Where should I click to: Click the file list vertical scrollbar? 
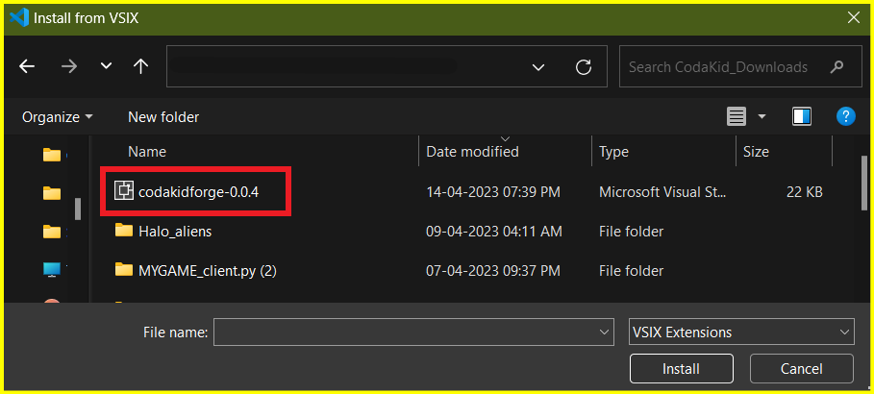click(864, 184)
